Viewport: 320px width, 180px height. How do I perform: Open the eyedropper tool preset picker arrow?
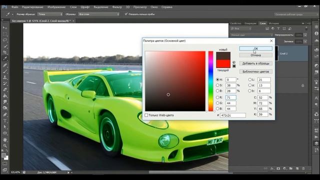[x=12, y=14]
